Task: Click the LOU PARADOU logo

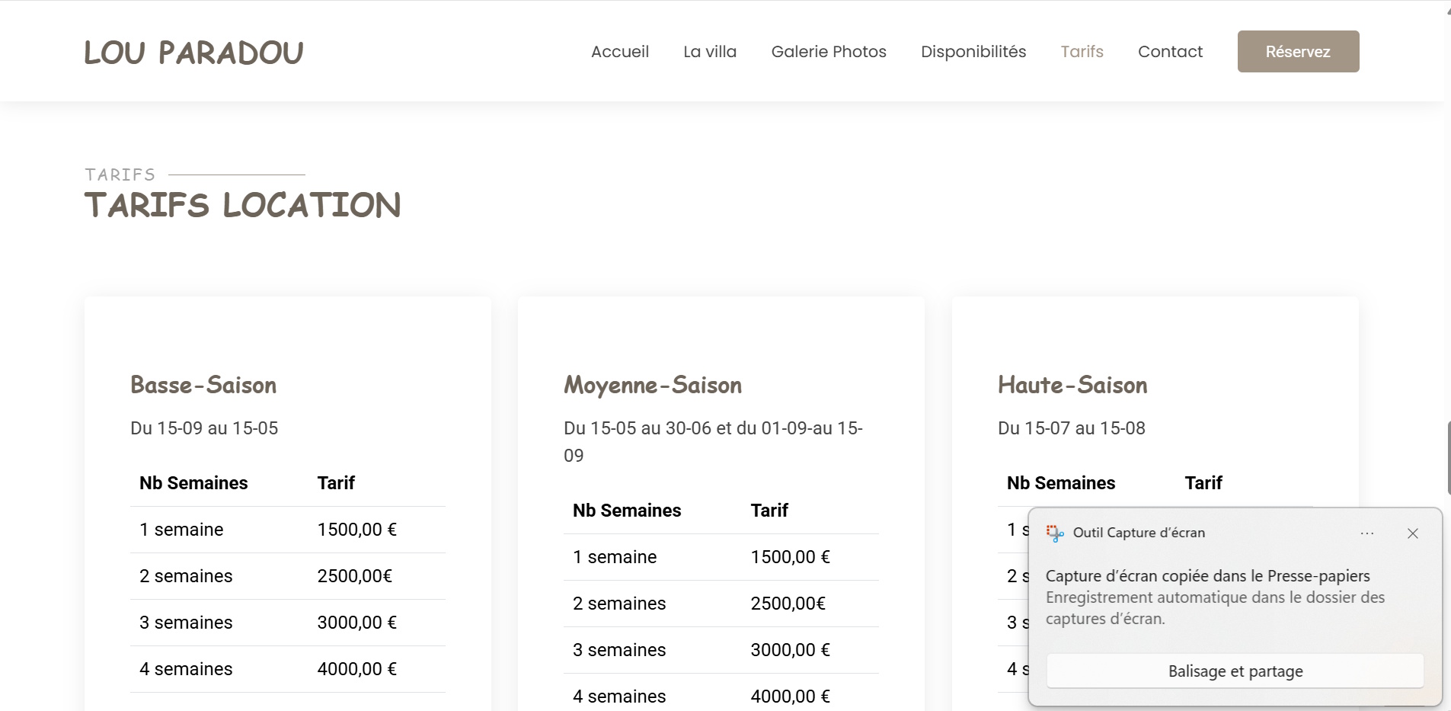Action: [x=193, y=53]
